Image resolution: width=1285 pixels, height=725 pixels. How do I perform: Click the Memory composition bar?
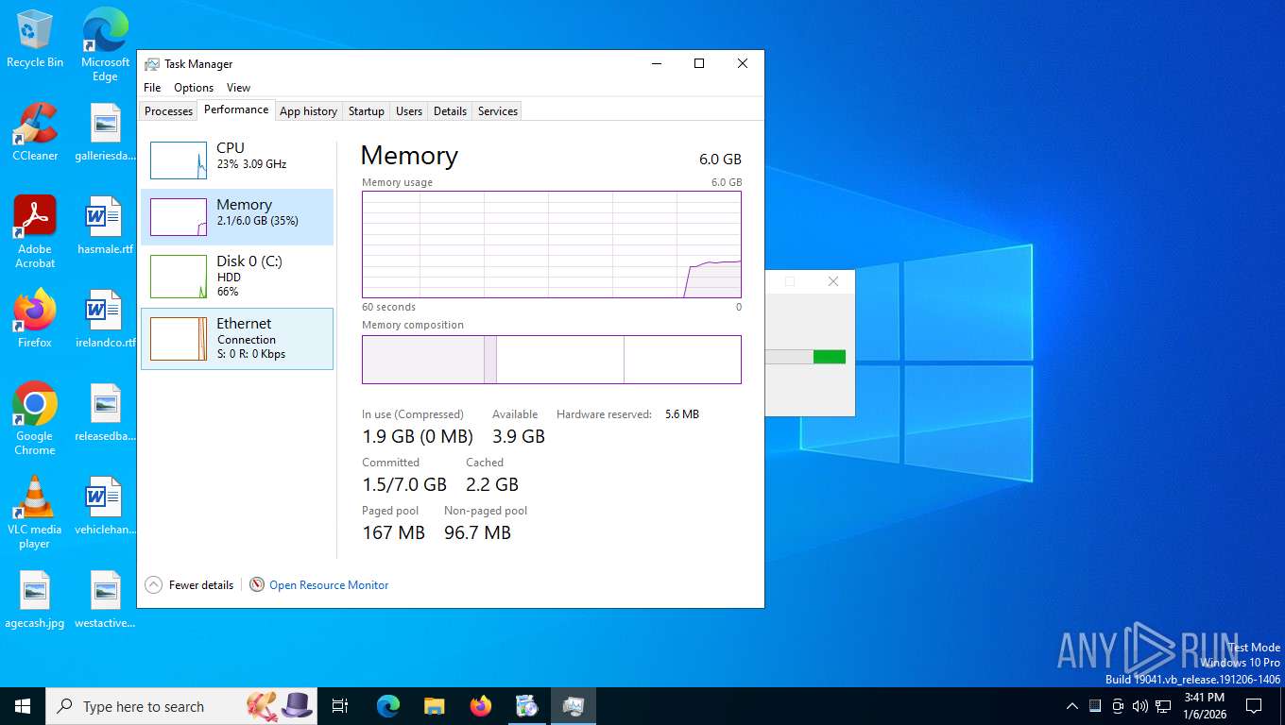[x=552, y=360]
